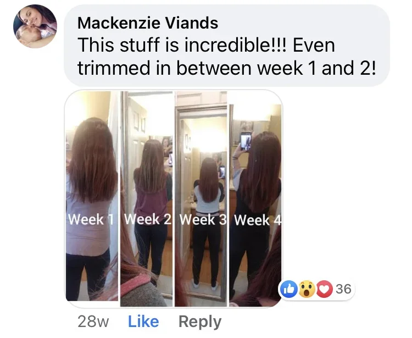Click the "Week 4" caption label

pos(258,220)
